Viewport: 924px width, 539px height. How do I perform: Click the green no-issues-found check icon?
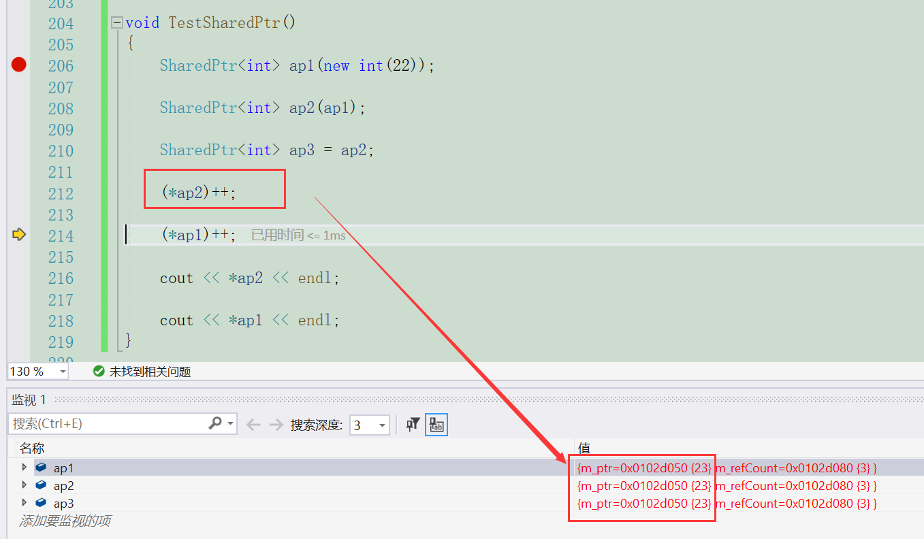click(x=99, y=372)
